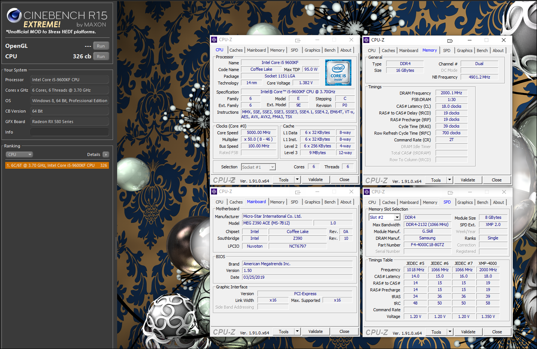Switch to Memory tab in the SPD tab window

tap(430, 202)
